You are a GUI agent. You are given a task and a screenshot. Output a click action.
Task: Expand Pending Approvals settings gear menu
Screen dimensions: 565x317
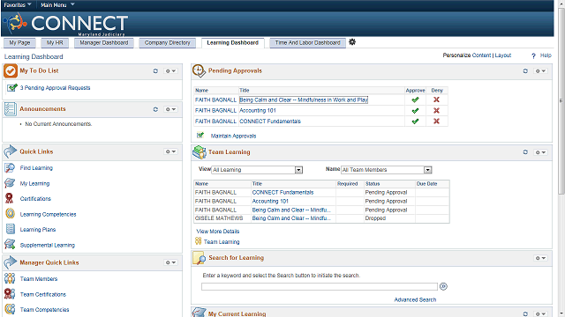540,71
